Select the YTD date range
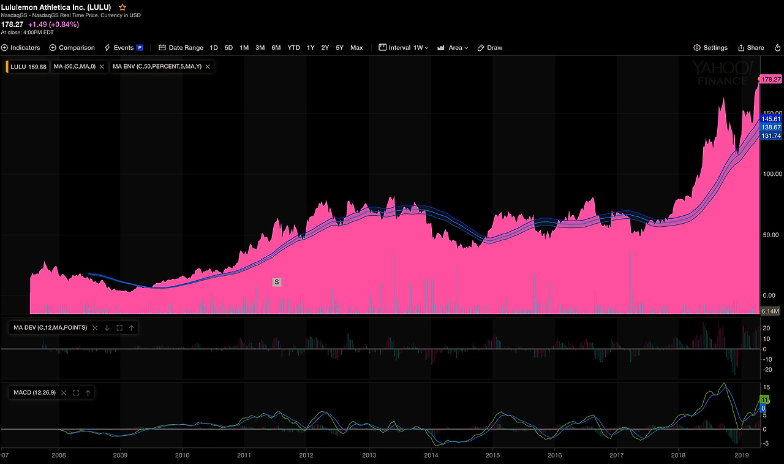Viewport: 784px width, 464px height. click(294, 48)
